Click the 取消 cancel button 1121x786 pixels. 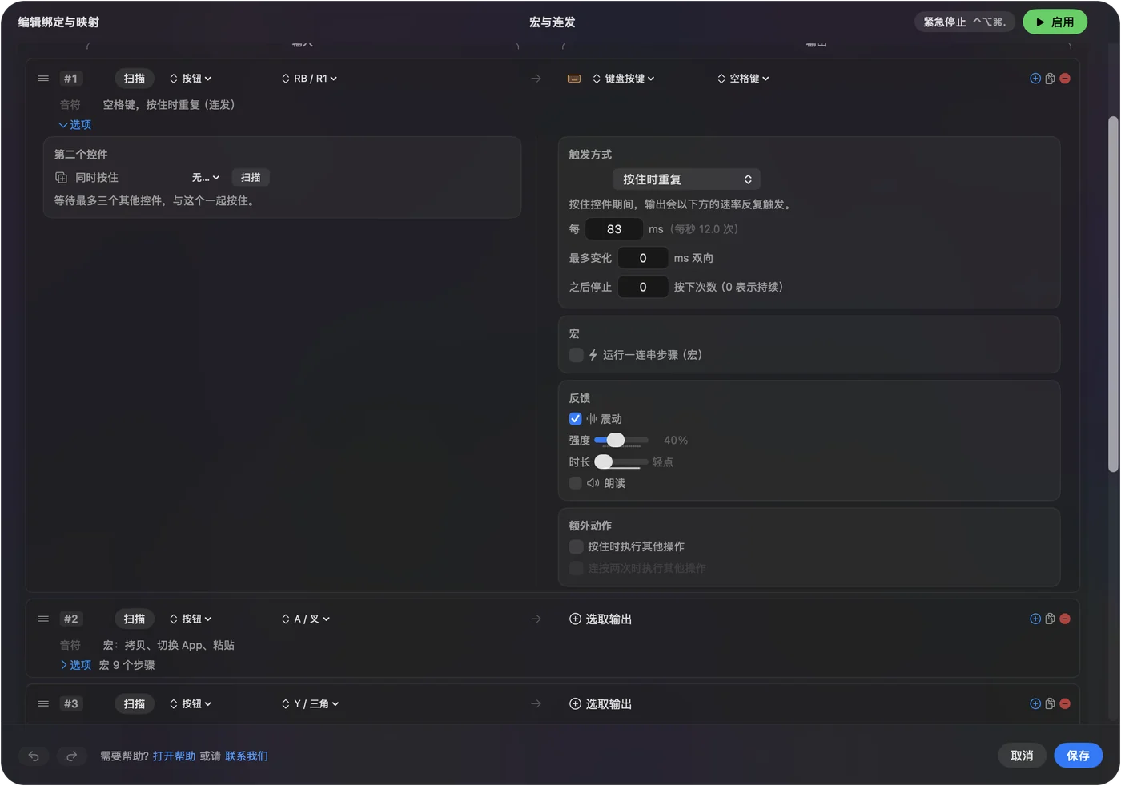tap(1022, 756)
